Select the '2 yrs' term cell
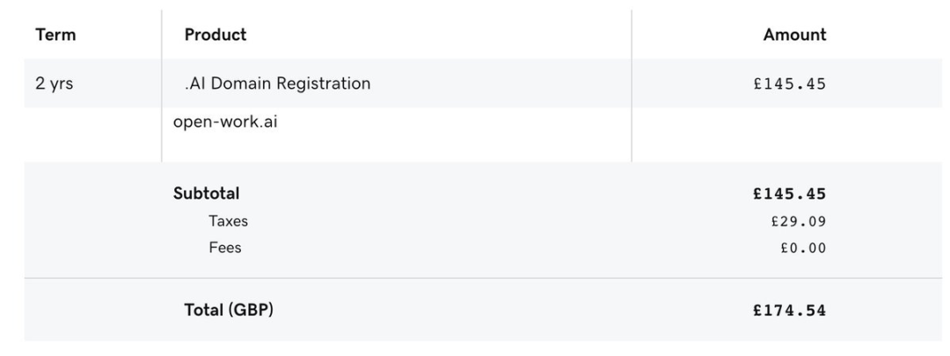Image resolution: width=950 pixels, height=356 pixels. 54,84
